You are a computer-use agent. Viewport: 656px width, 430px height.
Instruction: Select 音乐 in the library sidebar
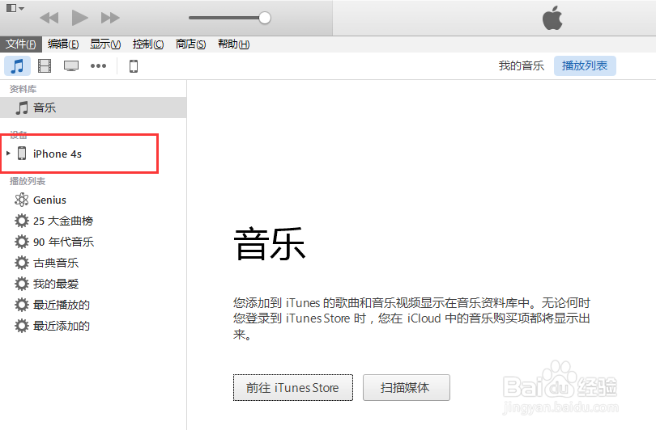[93, 107]
